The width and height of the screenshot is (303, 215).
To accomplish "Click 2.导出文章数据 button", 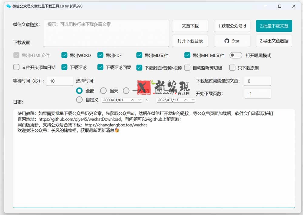I will tap(274, 41).
